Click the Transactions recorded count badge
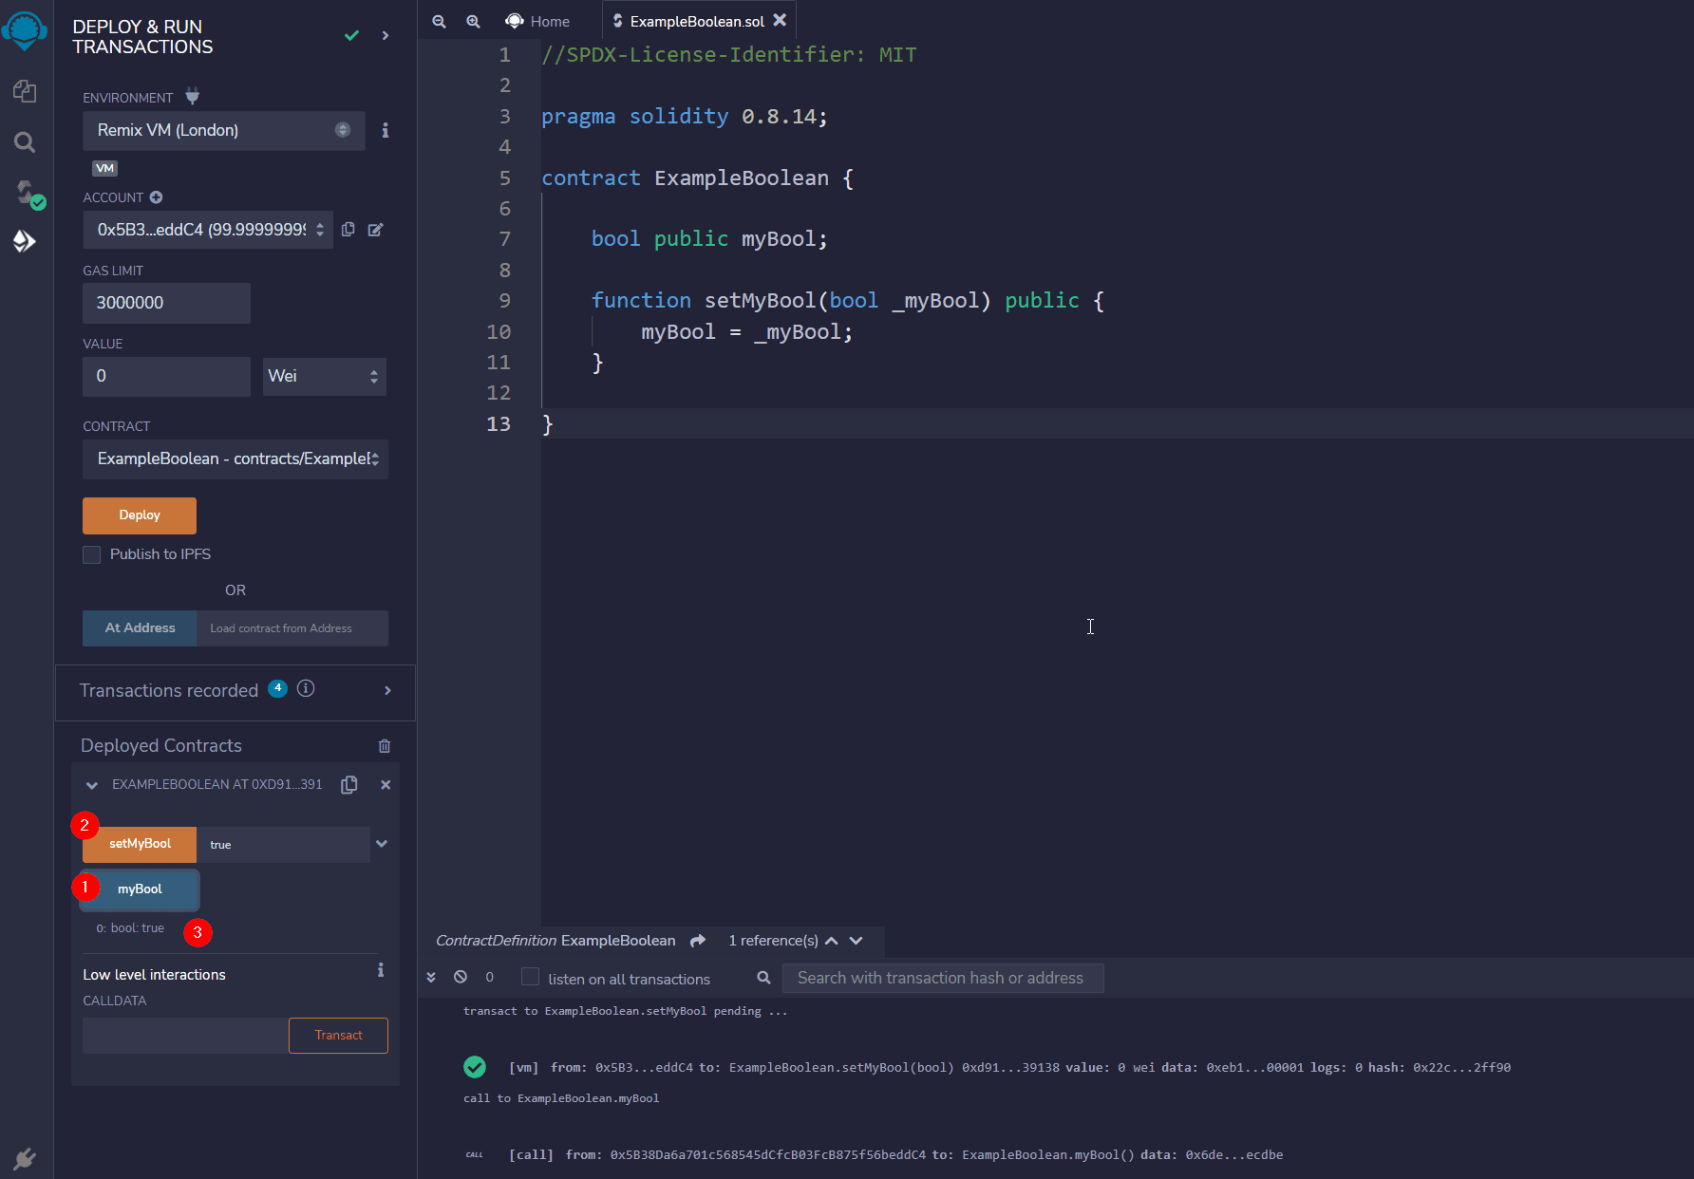 click(277, 688)
